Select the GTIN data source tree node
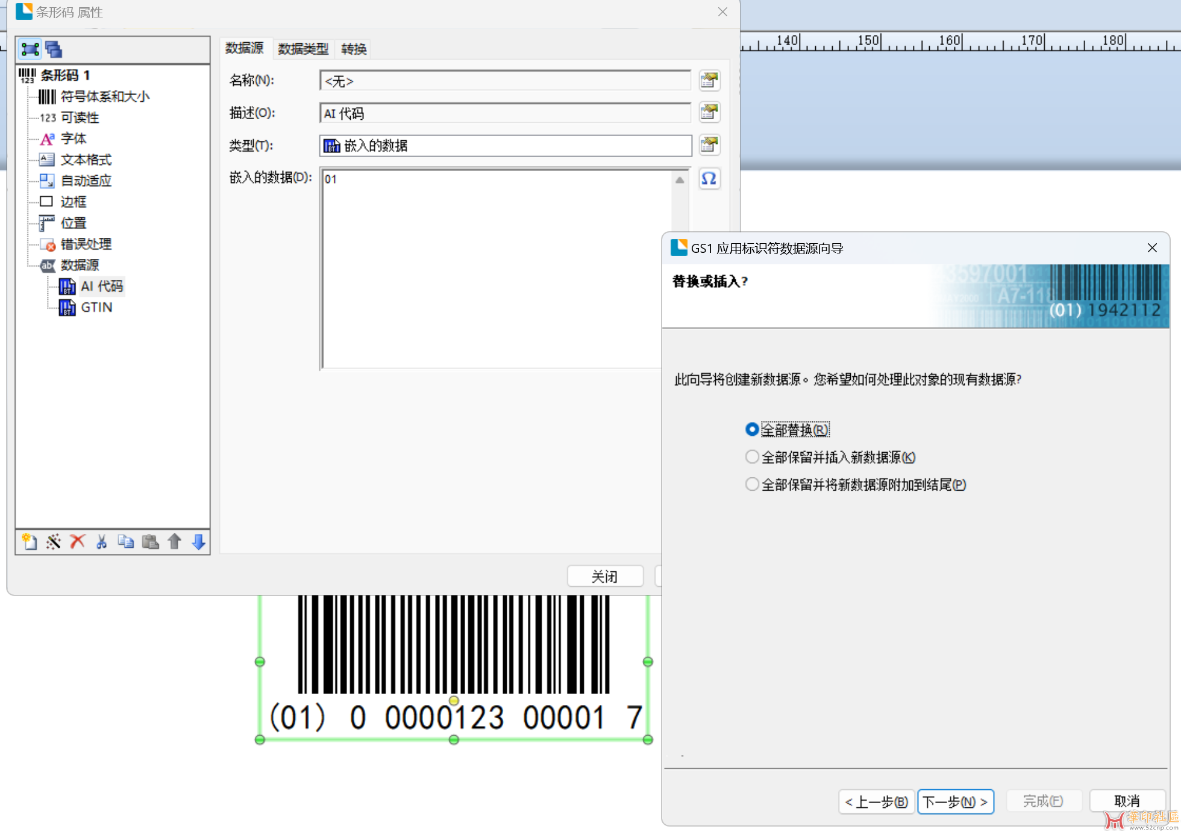1181x832 pixels. 96,307
